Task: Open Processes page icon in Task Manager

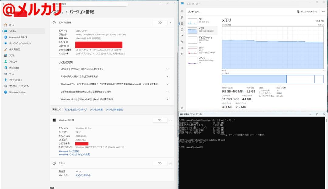Action: pyautogui.click(x=182, y=18)
